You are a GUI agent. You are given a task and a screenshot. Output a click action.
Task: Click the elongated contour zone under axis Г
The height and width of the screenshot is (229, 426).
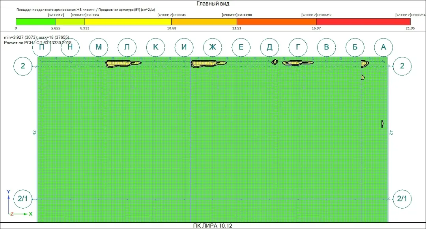(298, 63)
